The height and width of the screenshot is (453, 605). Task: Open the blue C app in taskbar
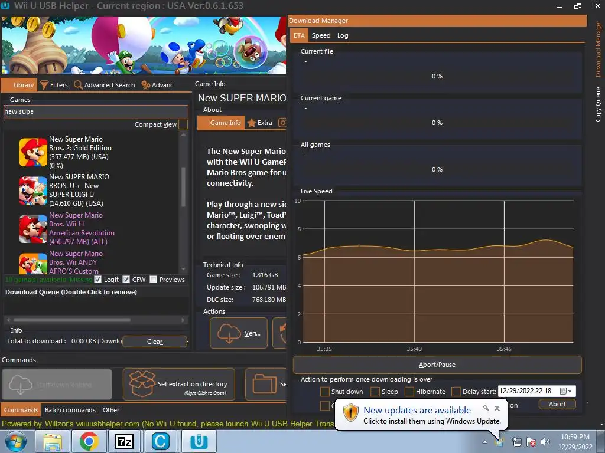(x=161, y=441)
